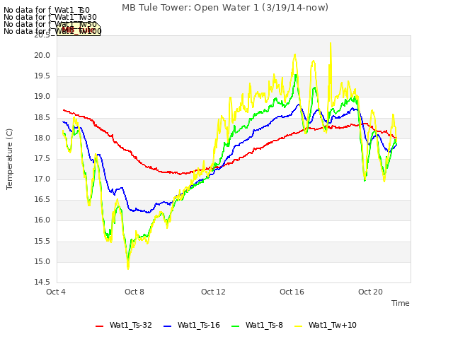
Task: Click the Wat1_Tw+10 legend label
Action: click(x=332, y=325)
